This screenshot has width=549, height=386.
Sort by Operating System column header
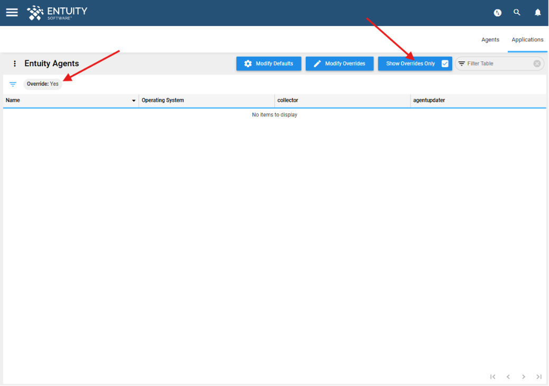pos(207,100)
